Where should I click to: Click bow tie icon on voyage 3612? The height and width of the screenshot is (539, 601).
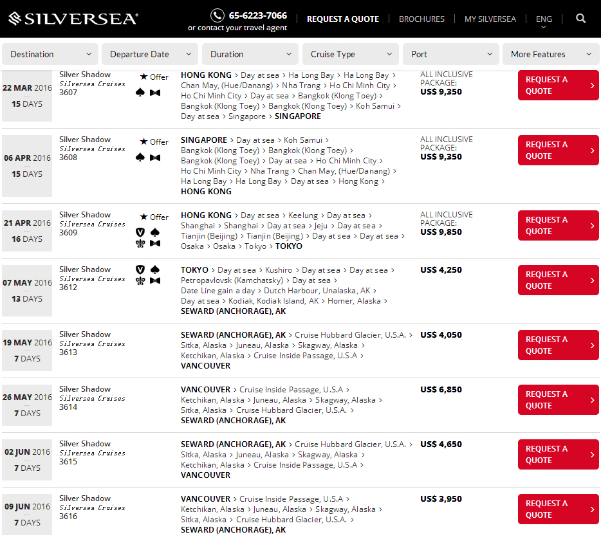click(x=154, y=280)
